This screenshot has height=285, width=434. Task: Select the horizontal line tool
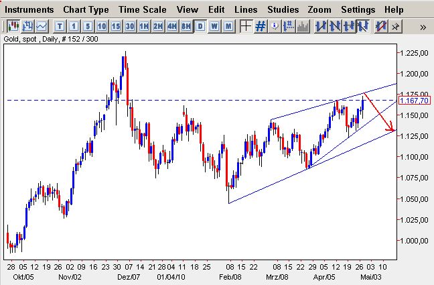(349, 27)
